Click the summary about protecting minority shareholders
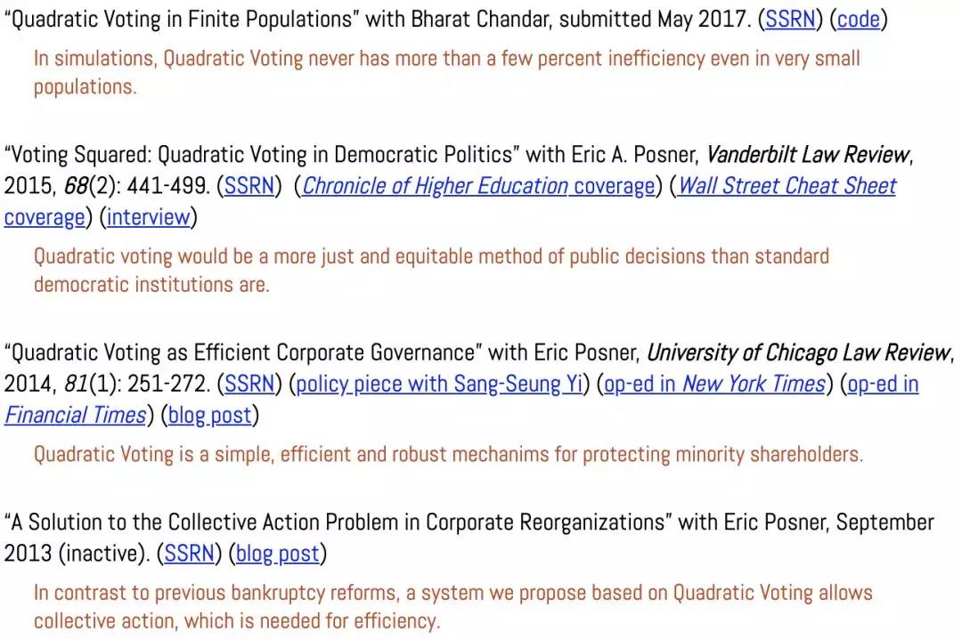The height and width of the screenshot is (640, 962). click(x=448, y=454)
